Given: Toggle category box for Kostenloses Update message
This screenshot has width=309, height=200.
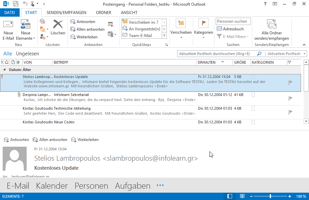Looking at the screenshot, I should tap(253, 77).
